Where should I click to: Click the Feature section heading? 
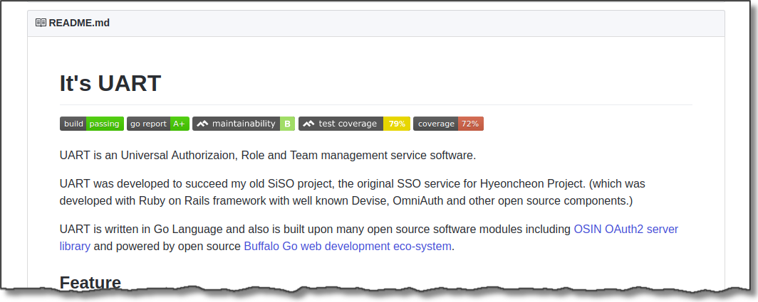coord(90,282)
